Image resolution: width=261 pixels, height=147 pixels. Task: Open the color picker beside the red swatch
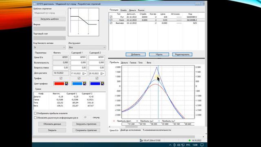coord(66,84)
